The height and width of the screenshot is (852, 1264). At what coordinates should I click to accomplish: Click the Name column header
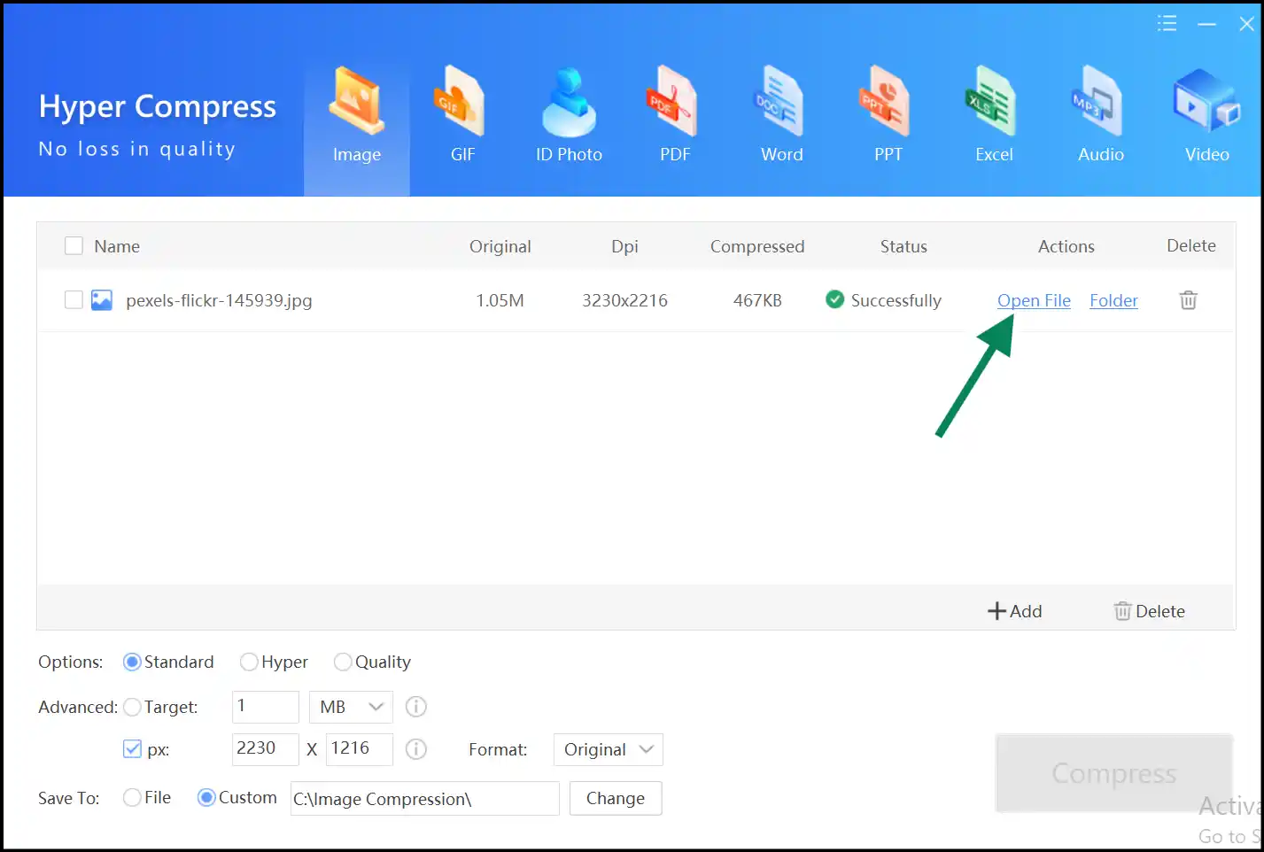(x=117, y=246)
